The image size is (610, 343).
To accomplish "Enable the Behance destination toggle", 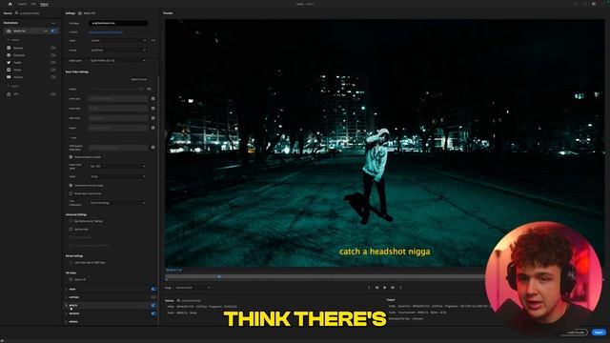I will [53, 48].
